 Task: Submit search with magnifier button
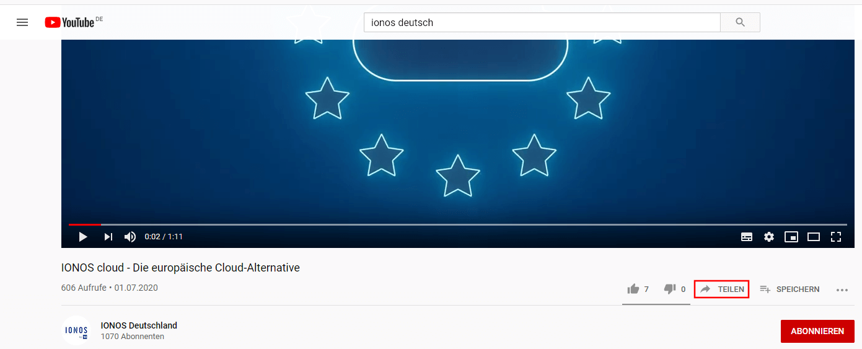[x=740, y=22]
